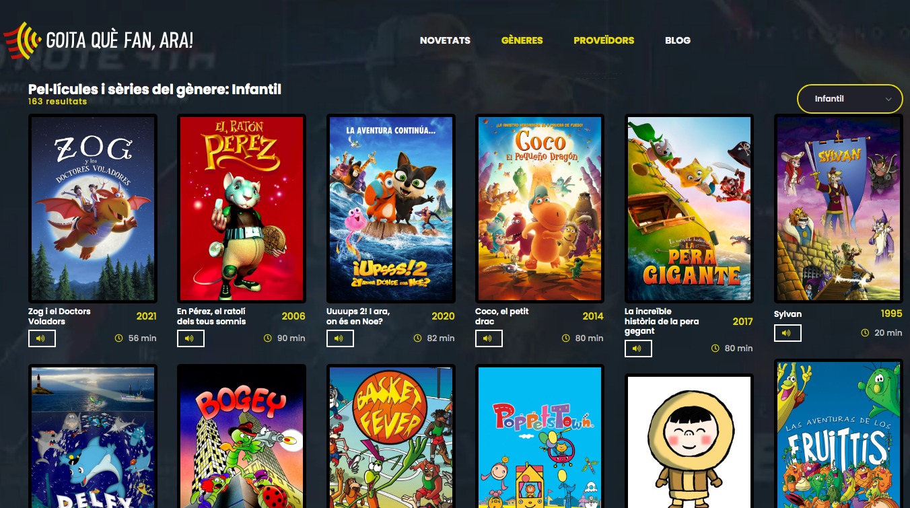Screen dimensions: 910x508
Task: Click the year 2014 next to Coco
Action: pyautogui.click(x=593, y=316)
